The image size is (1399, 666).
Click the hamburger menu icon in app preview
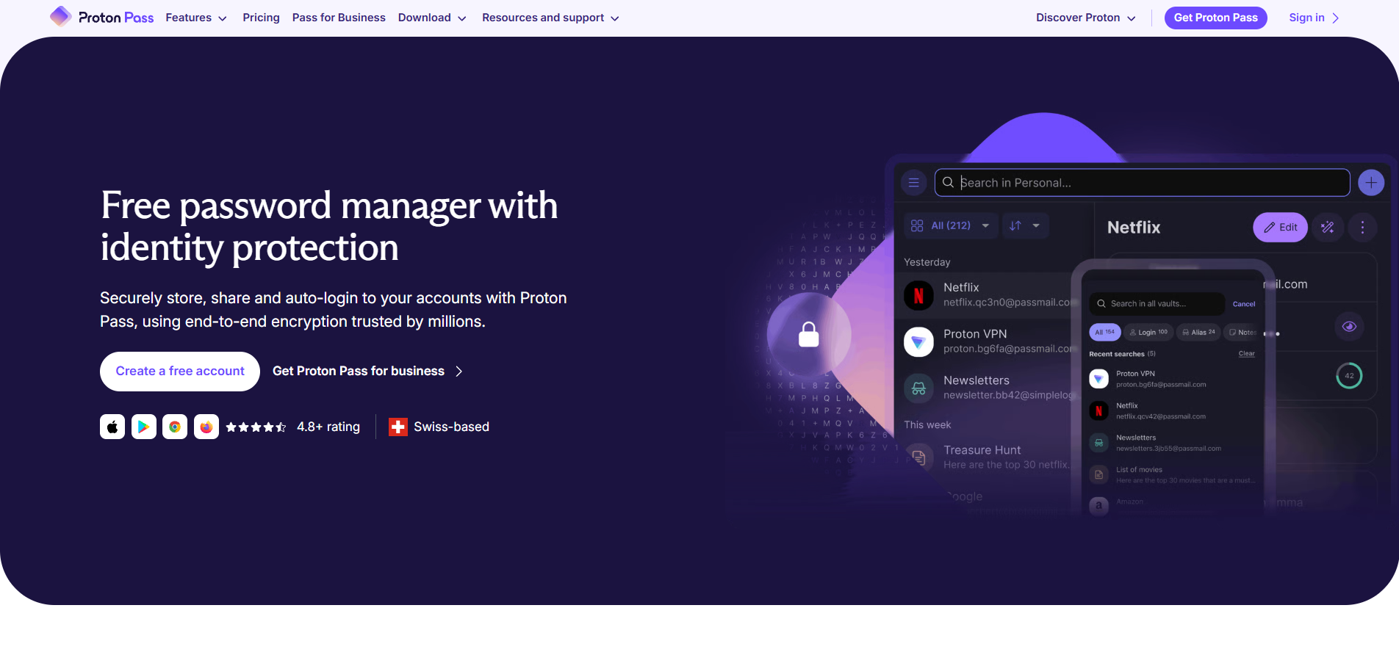(914, 183)
